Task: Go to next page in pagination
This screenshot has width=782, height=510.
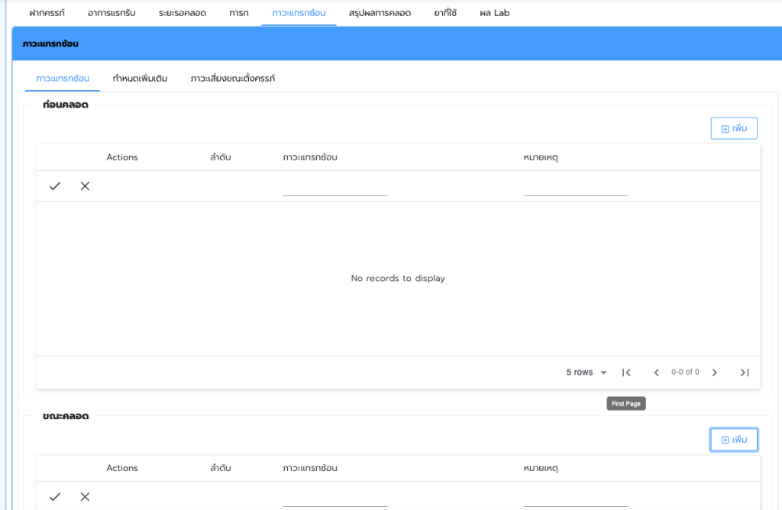Action: click(715, 373)
